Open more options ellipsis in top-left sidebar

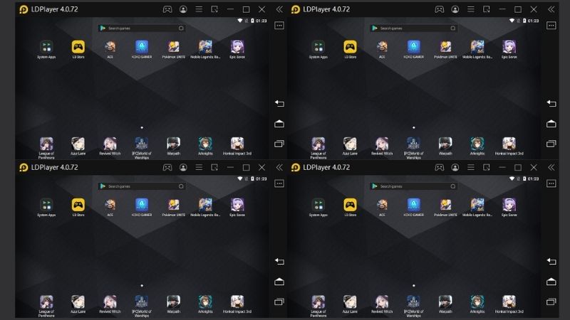click(279, 26)
